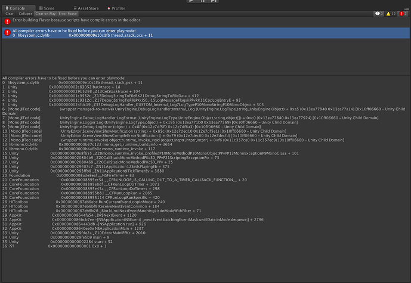Toggle the Collapse option

click(26, 14)
